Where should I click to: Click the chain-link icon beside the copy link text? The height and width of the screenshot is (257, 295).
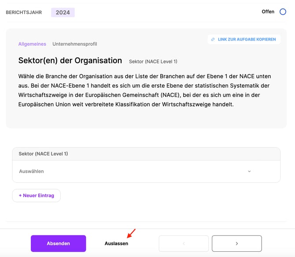coord(213,40)
